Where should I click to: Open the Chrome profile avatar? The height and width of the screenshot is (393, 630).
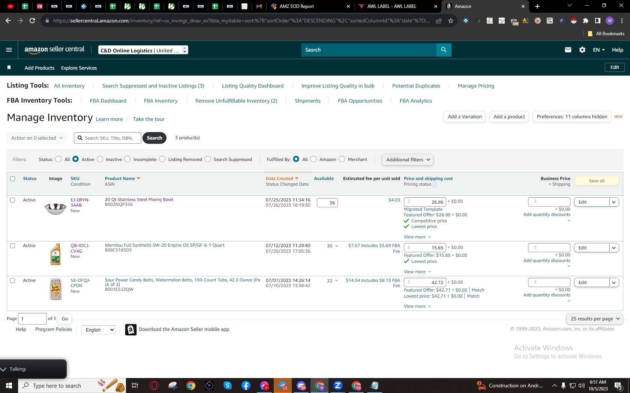[610, 21]
